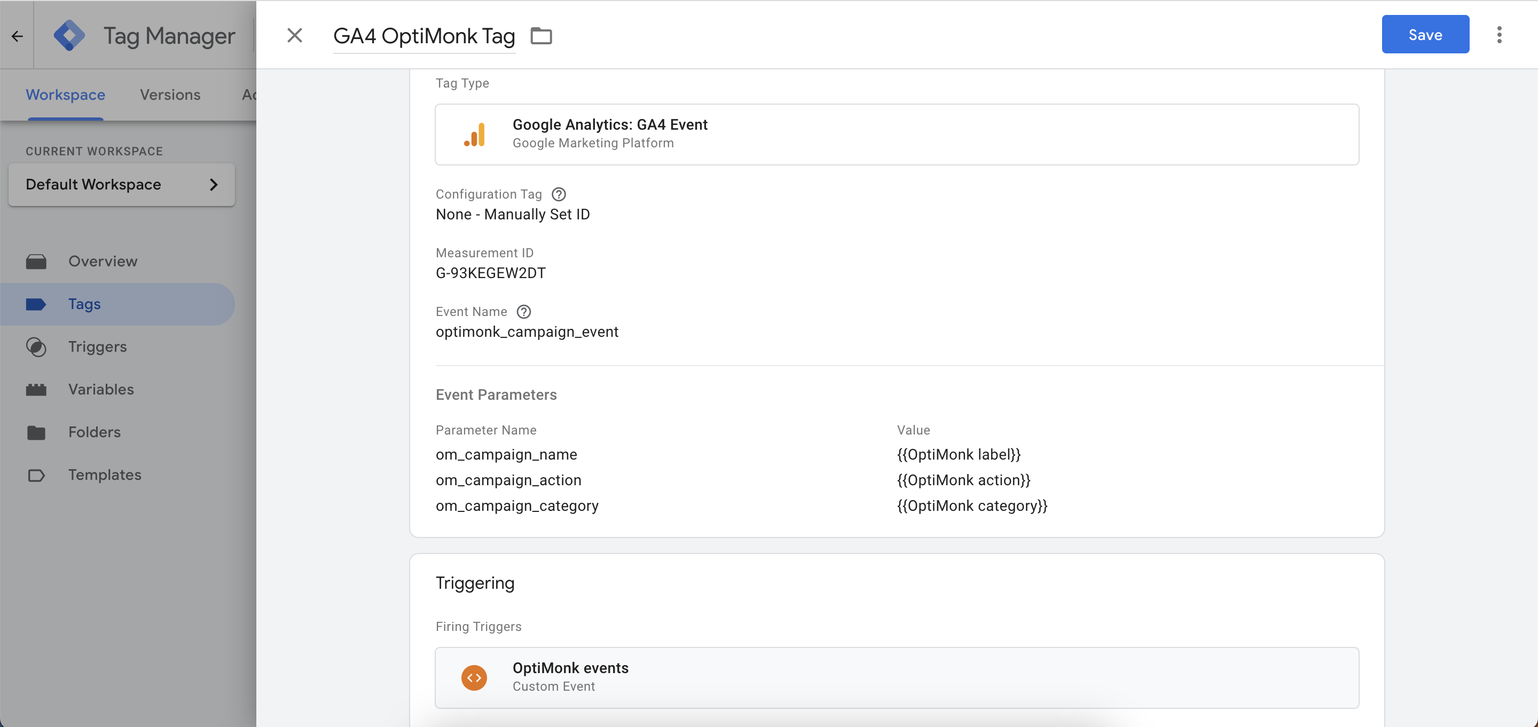
Task: Click value {{OptiMonk category}}
Action: 972,505
